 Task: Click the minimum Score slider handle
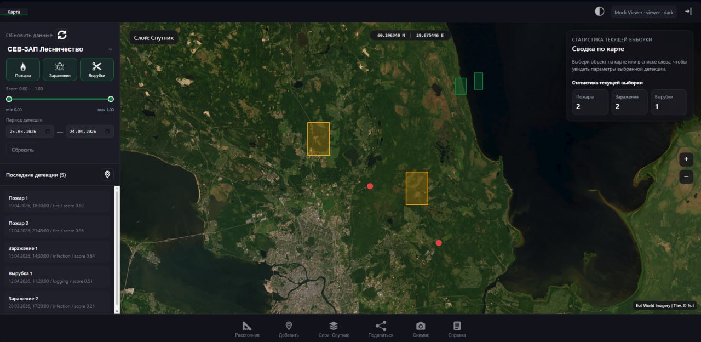(9, 99)
